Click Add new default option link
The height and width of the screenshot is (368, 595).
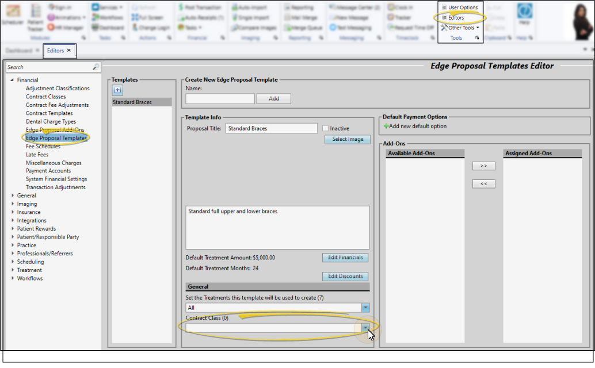coord(417,126)
